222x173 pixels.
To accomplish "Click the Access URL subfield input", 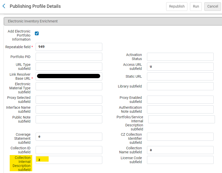I will click(180, 67).
